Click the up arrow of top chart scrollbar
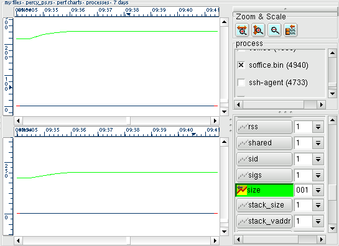 coord(224,22)
